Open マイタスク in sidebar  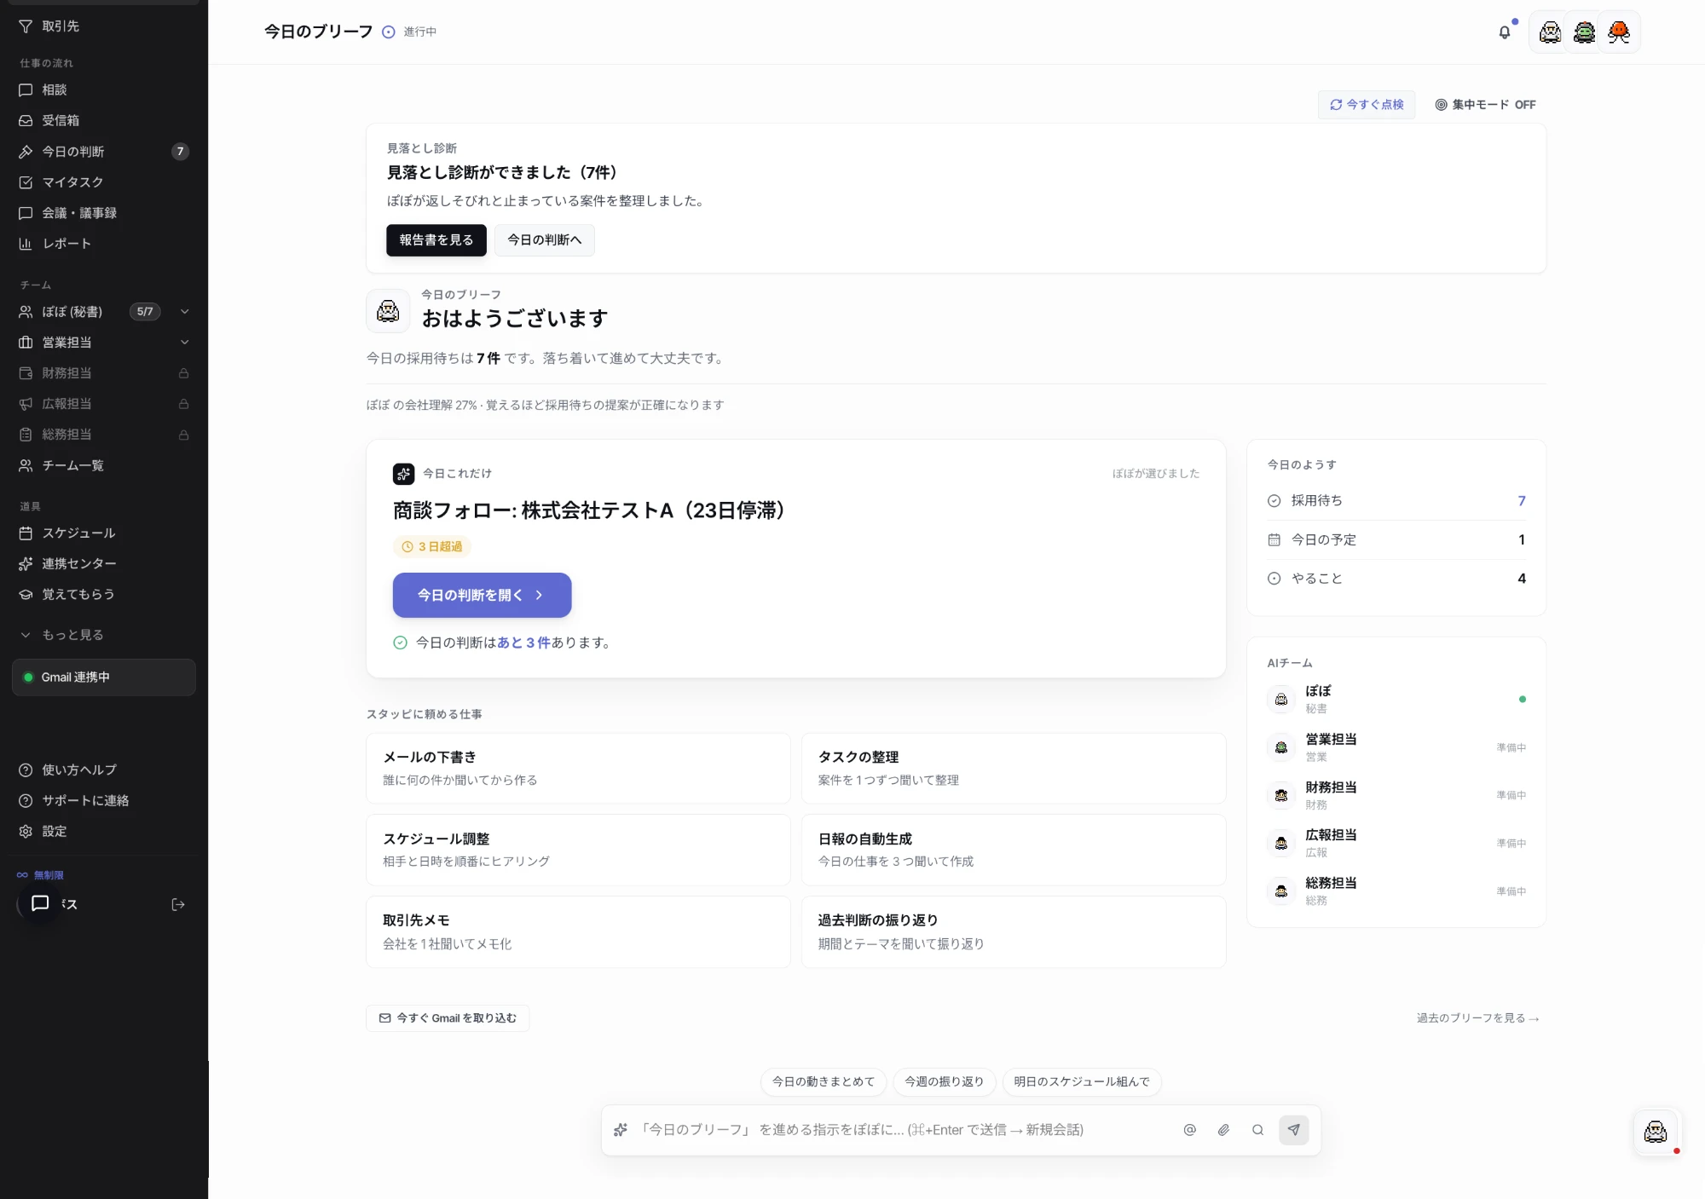click(x=104, y=182)
